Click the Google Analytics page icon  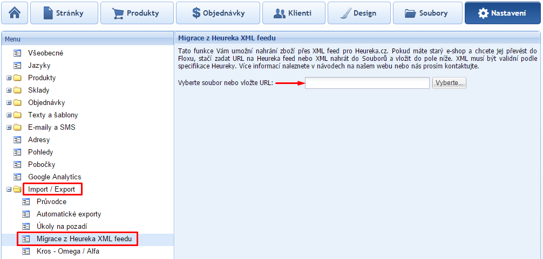pos(17,177)
